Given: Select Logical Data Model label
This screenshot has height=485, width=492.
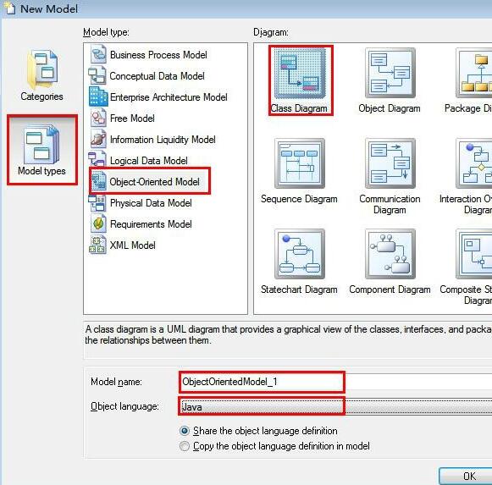Looking at the screenshot, I should pyautogui.click(x=149, y=161).
